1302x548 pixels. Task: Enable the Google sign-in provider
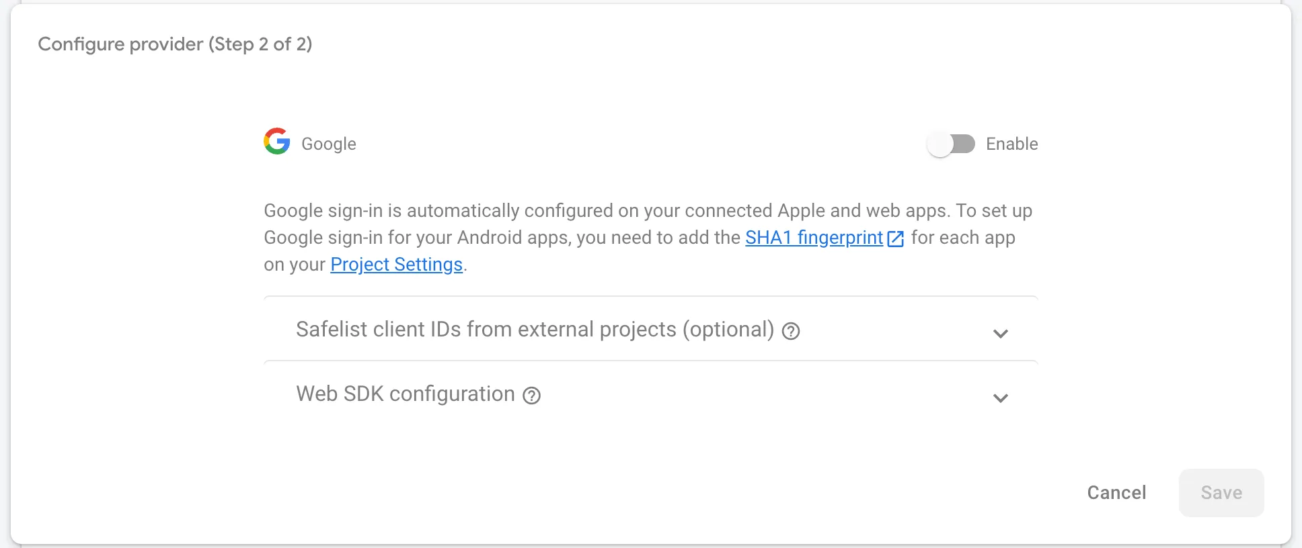pos(950,143)
